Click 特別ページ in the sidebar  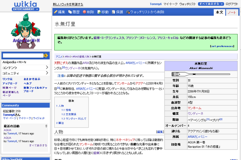point(9,88)
